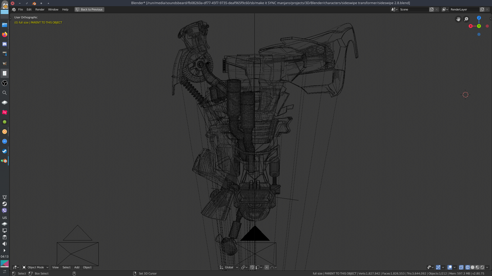Create a new scene with copy icon
Image resolution: width=492 pixels, height=276 pixels.
(x=432, y=9)
